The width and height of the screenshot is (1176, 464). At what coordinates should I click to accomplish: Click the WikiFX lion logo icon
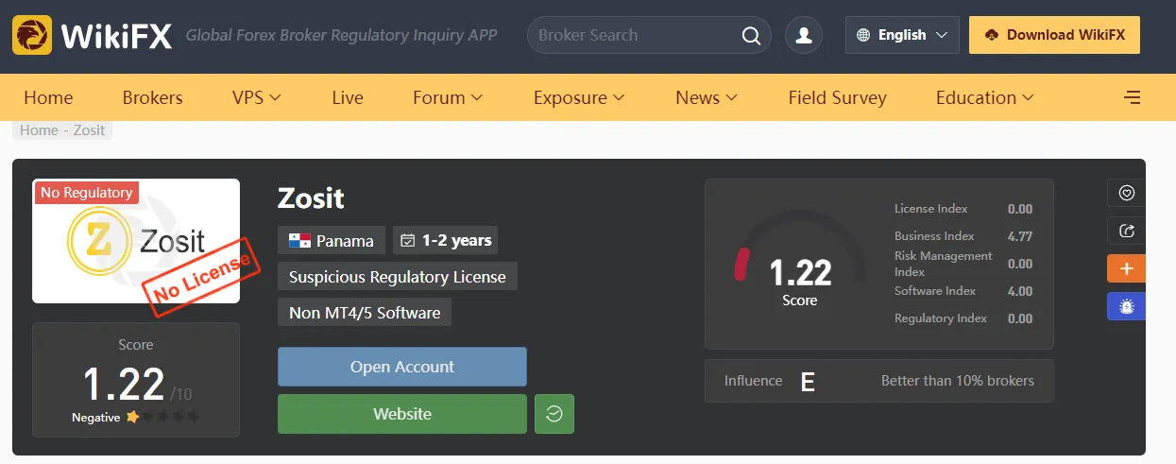[31, 36]
